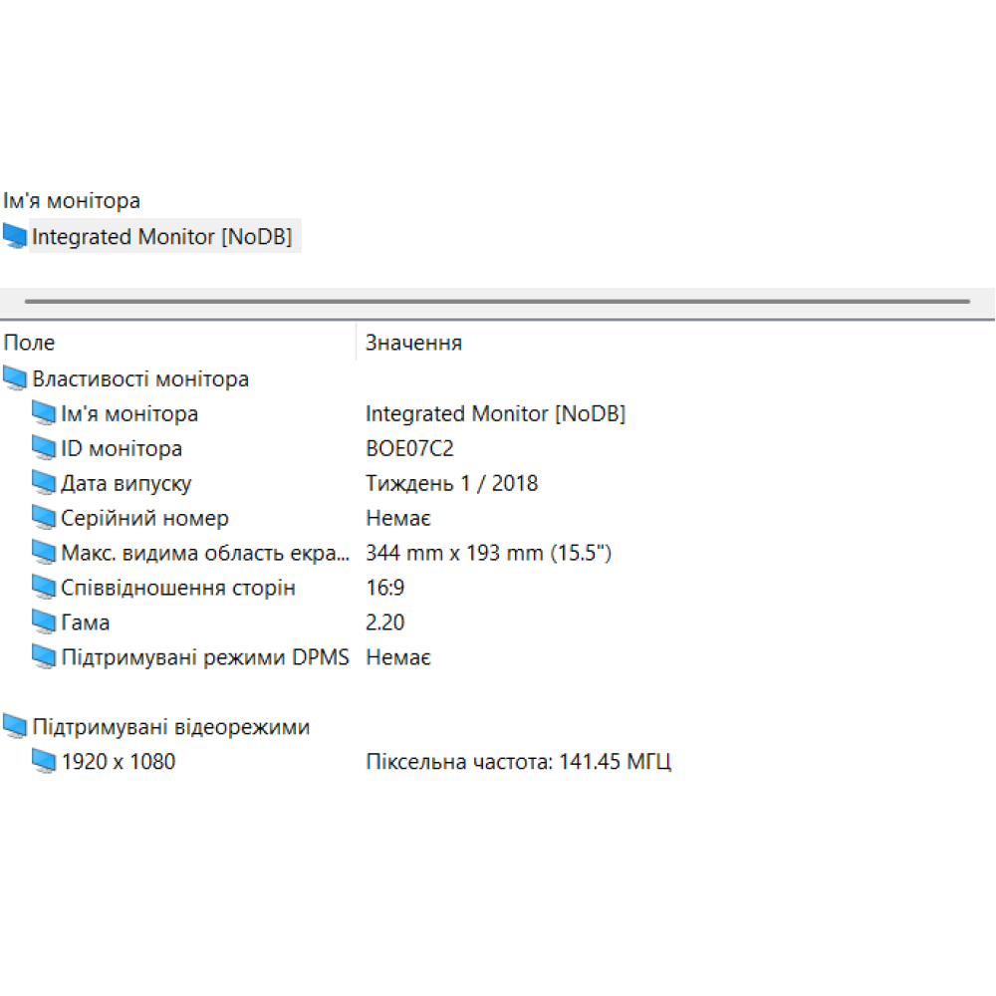
Task: Click the icon next to 1920 x 1080
Action: pos(44,761)
